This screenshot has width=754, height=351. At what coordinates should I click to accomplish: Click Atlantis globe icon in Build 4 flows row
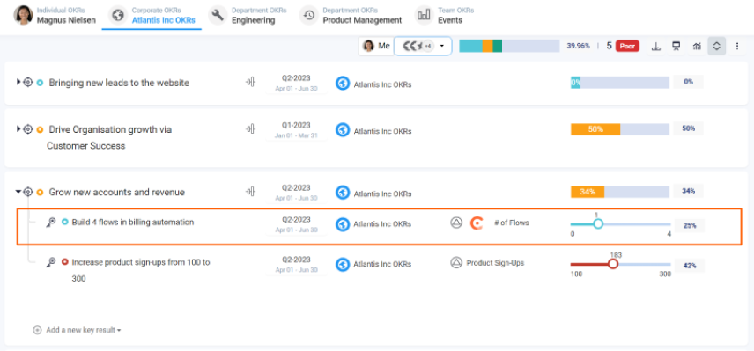(343, 224)
